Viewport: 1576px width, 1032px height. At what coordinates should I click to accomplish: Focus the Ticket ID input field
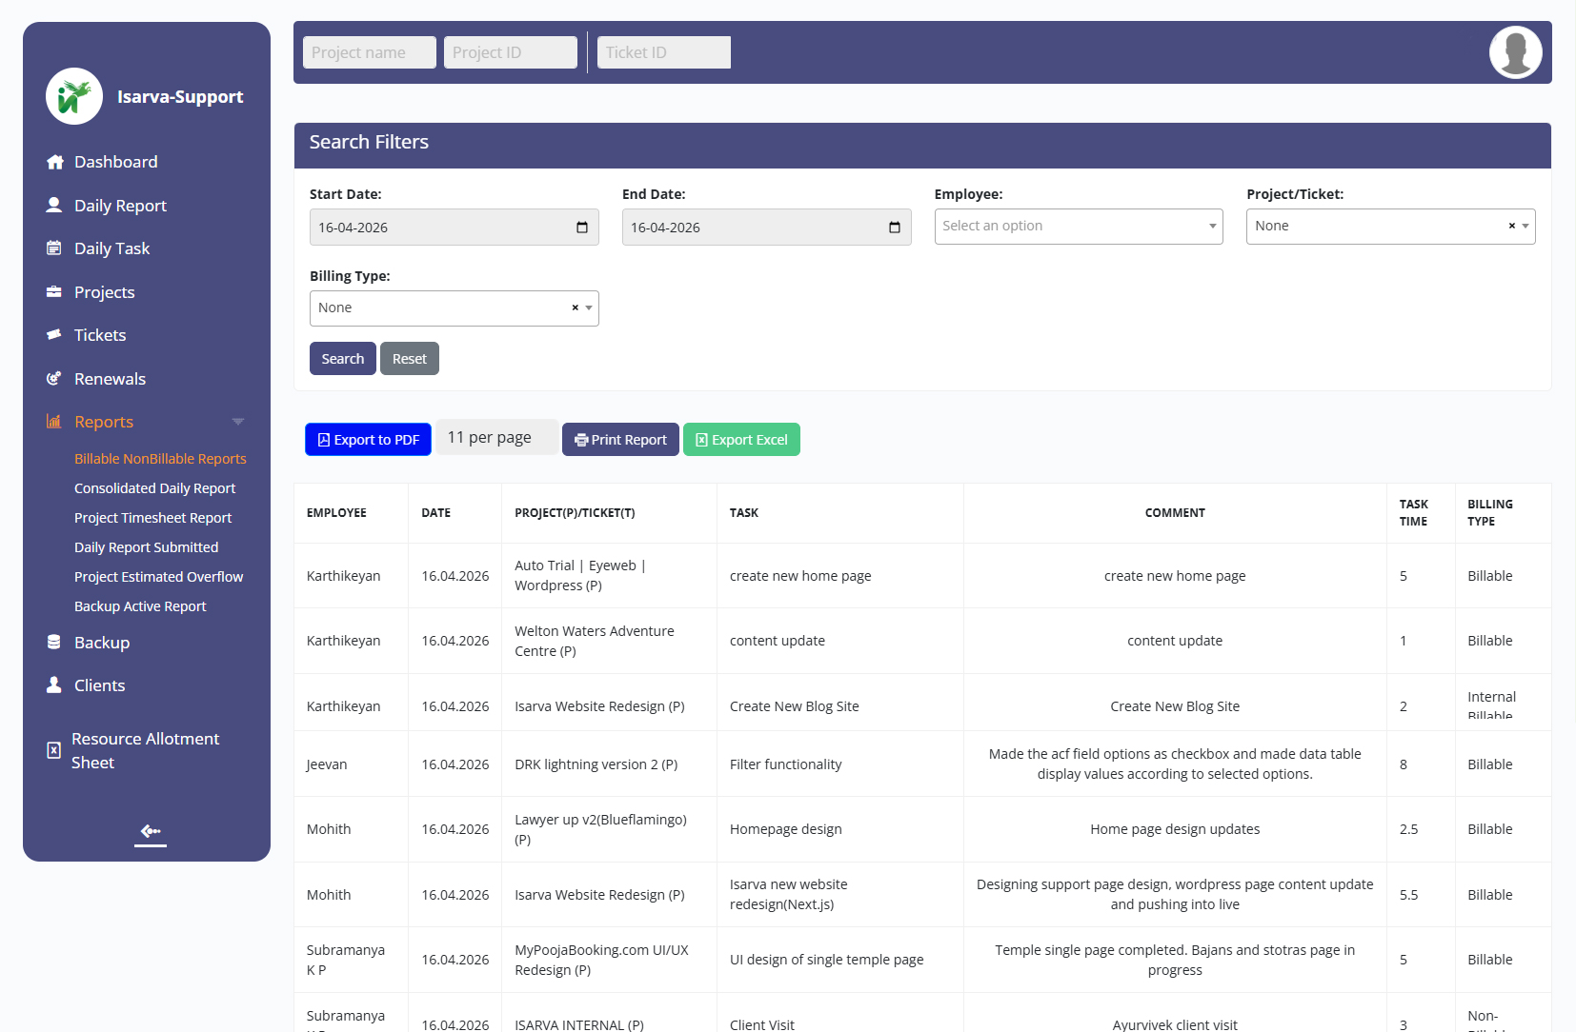click(663, 52)
